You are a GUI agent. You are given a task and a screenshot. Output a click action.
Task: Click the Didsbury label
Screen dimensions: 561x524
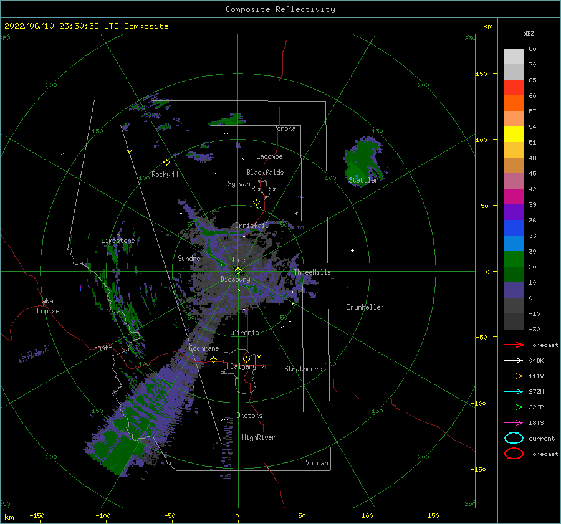236,279
